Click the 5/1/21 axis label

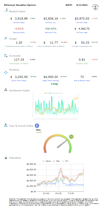58,193
